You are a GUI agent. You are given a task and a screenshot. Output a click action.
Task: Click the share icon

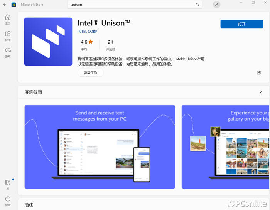tap(259, 72)
